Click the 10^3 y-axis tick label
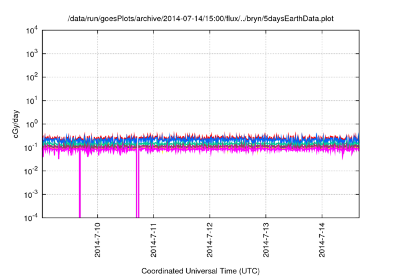 (x=32, y=54)
